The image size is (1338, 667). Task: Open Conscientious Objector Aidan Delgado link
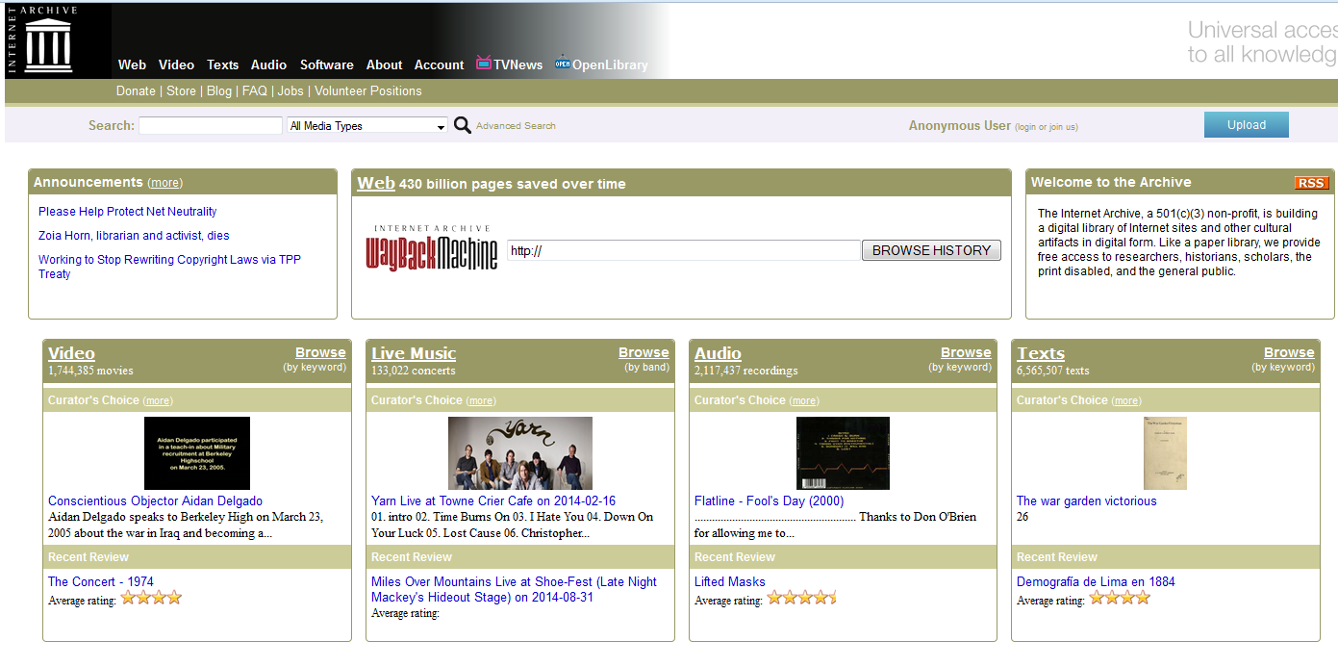[155, 501]
